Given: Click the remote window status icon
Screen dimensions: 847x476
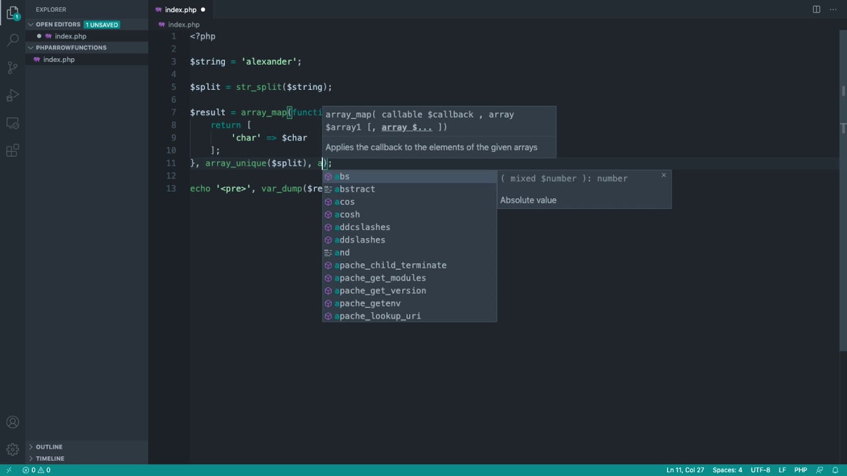Looking at the screenshot, I should coord(9,470).
